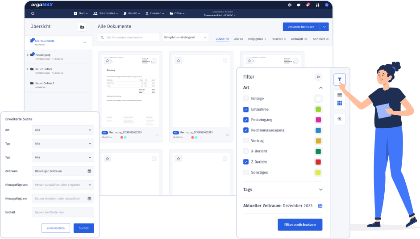Click the new folder icon beside Übersicht
The image size is (420, 239).
tap(82, 27)
